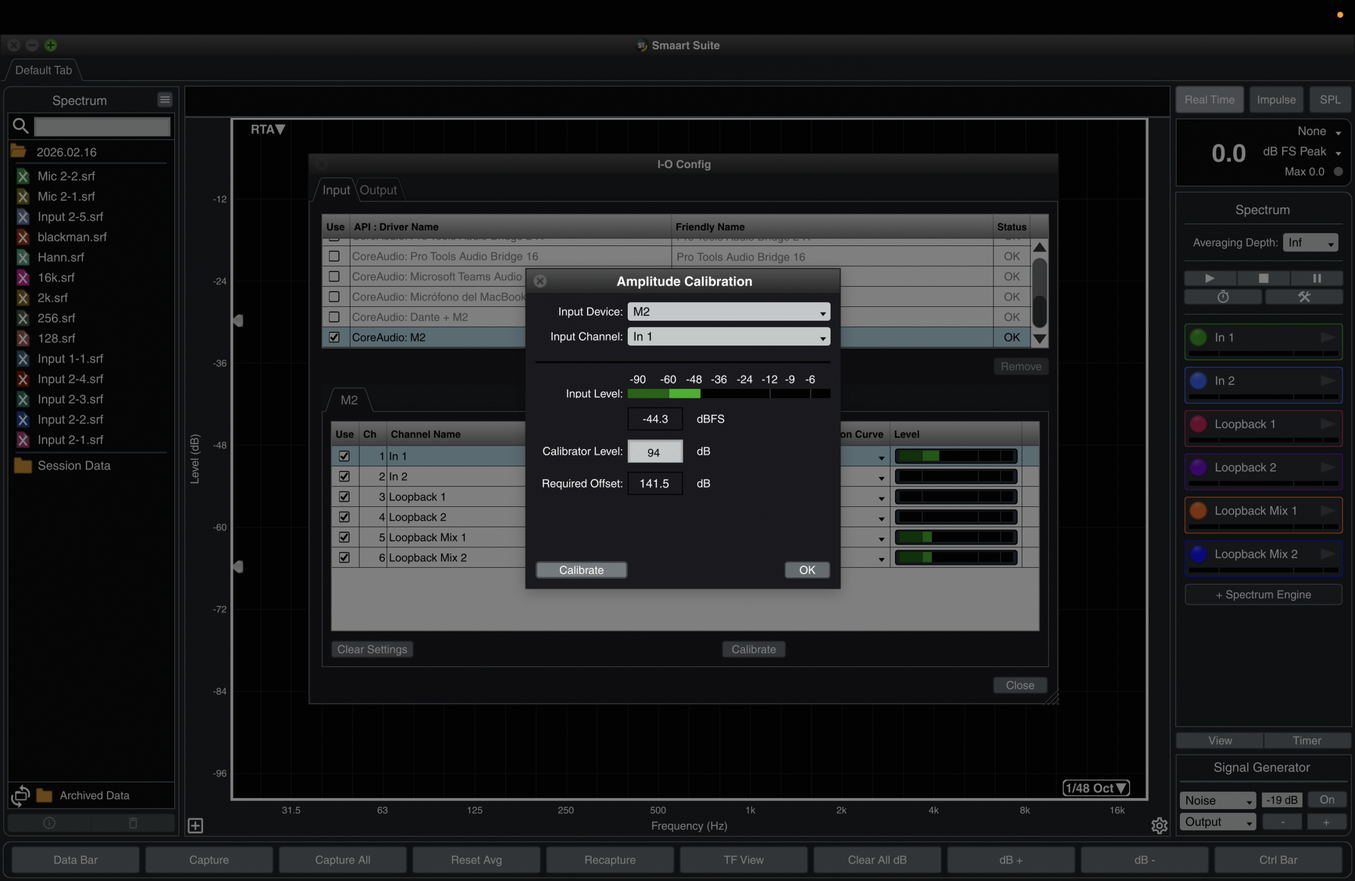Close the Amplitude Calibration dialog with X icon
1355x881 pixels.
pyautogui.click(x=540, y=281)
